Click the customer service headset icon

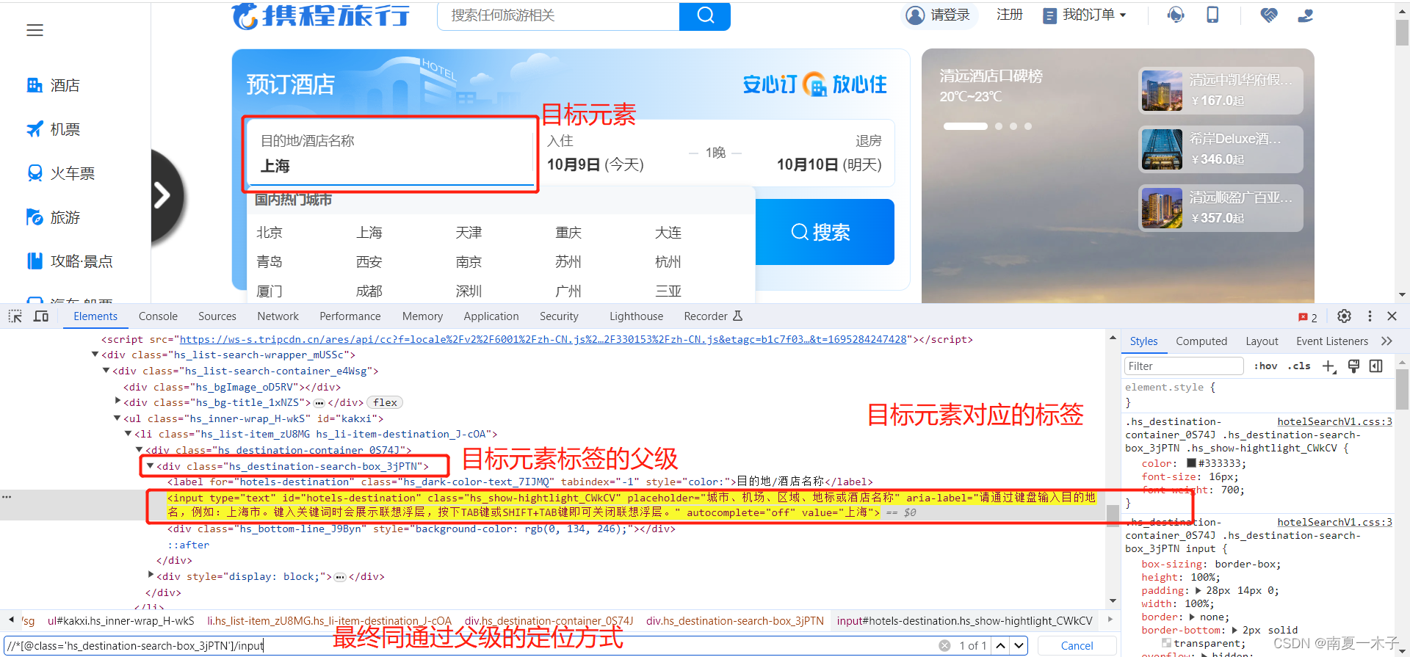(x=1176, y=15)
